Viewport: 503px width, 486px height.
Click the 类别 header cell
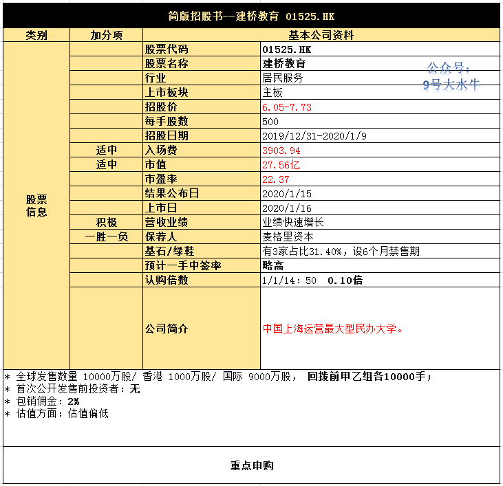[36, 35]
